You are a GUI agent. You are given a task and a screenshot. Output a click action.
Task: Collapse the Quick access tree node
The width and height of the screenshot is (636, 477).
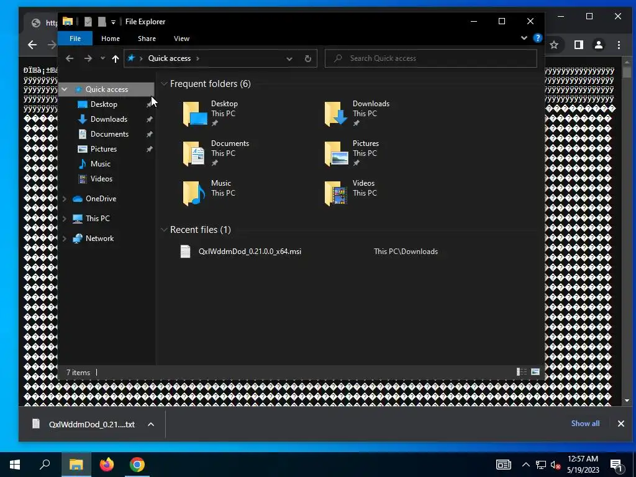click(64, 89)
